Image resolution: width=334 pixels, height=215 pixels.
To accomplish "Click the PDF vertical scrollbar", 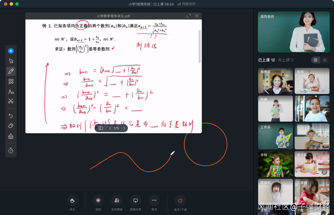I will [199, 46].
